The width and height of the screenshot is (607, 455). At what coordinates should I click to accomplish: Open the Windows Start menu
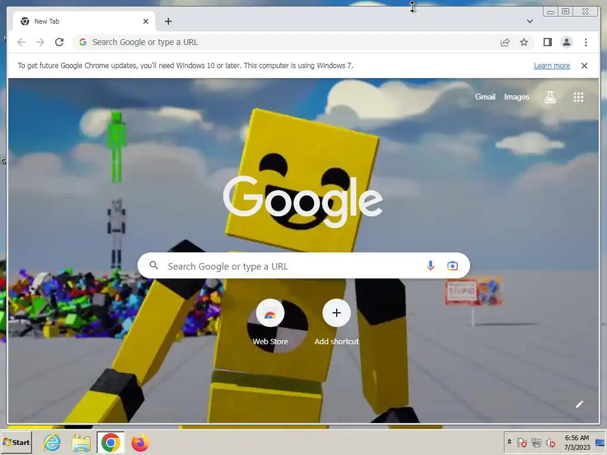pyautogui.click(x=16, y=442)
